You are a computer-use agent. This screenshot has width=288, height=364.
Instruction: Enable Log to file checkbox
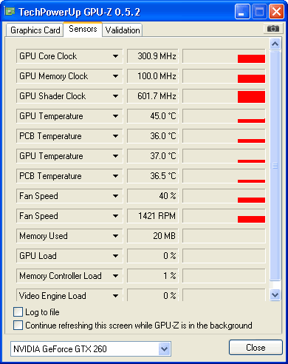click(18, 312)
